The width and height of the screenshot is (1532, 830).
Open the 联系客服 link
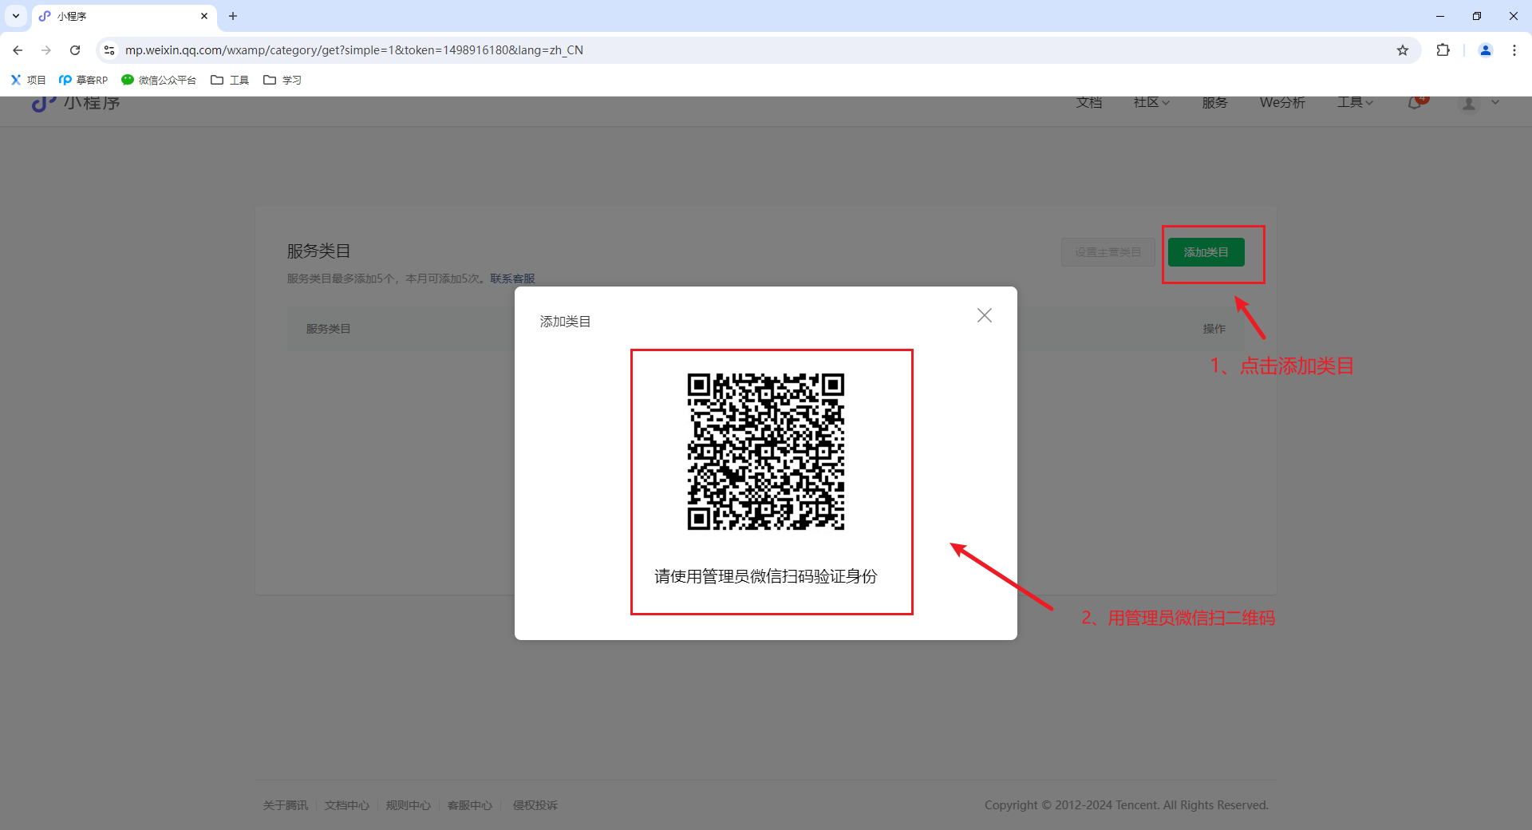pos(512,279)
